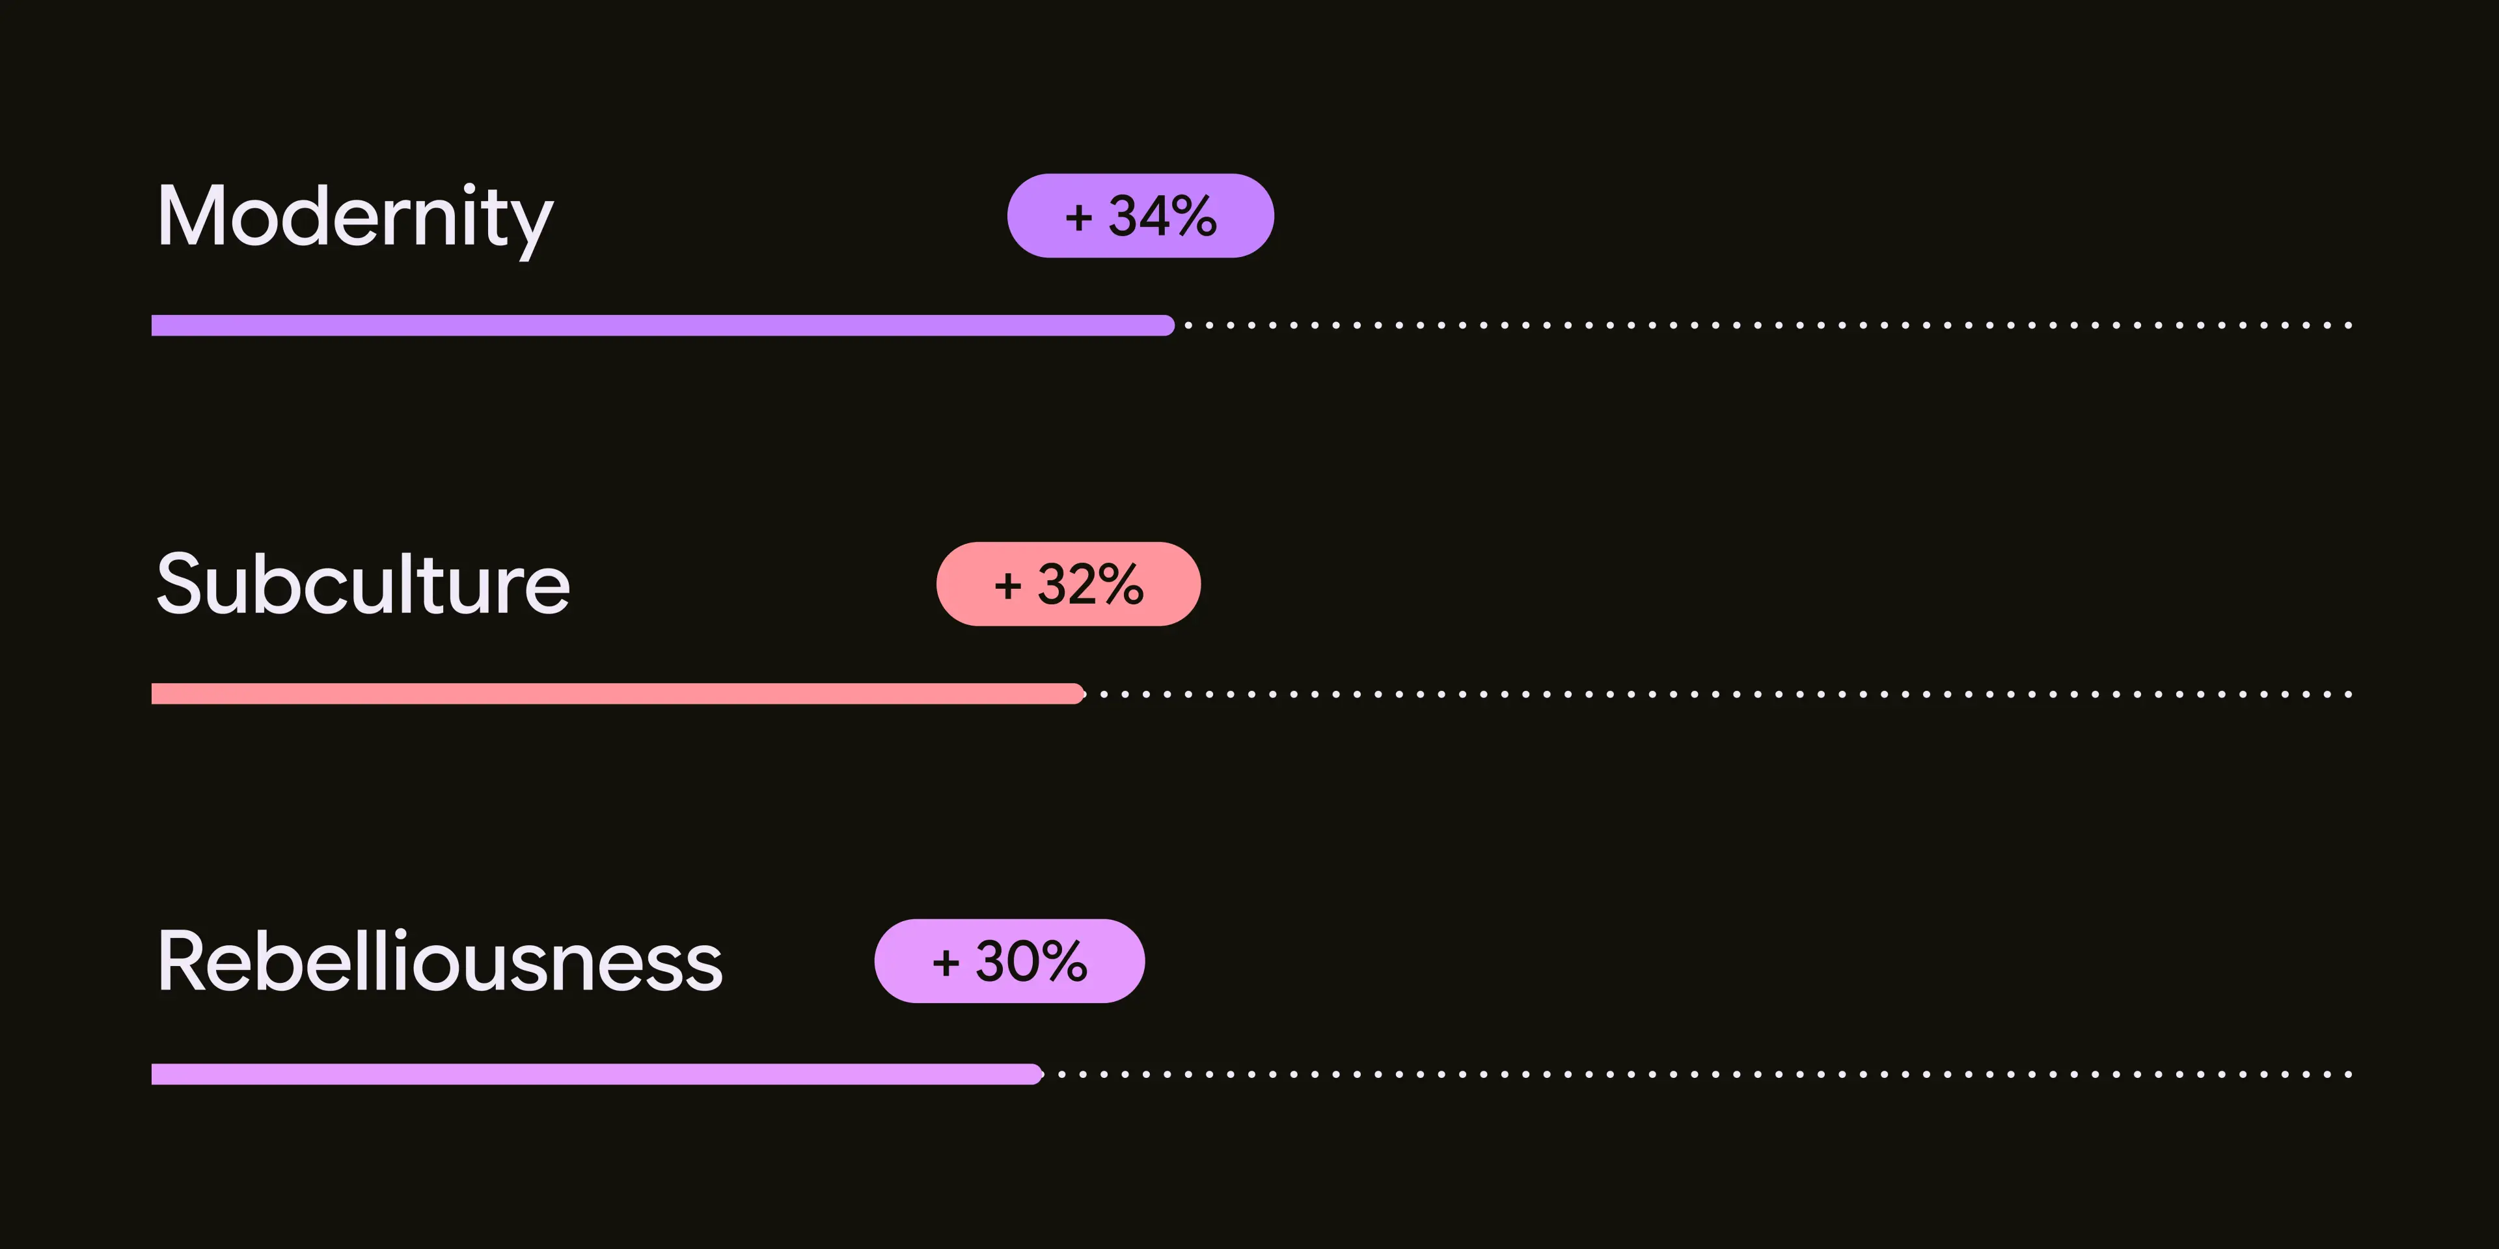Click the Subculture label
The image size is (2499, 1249).
coord(363,584)
